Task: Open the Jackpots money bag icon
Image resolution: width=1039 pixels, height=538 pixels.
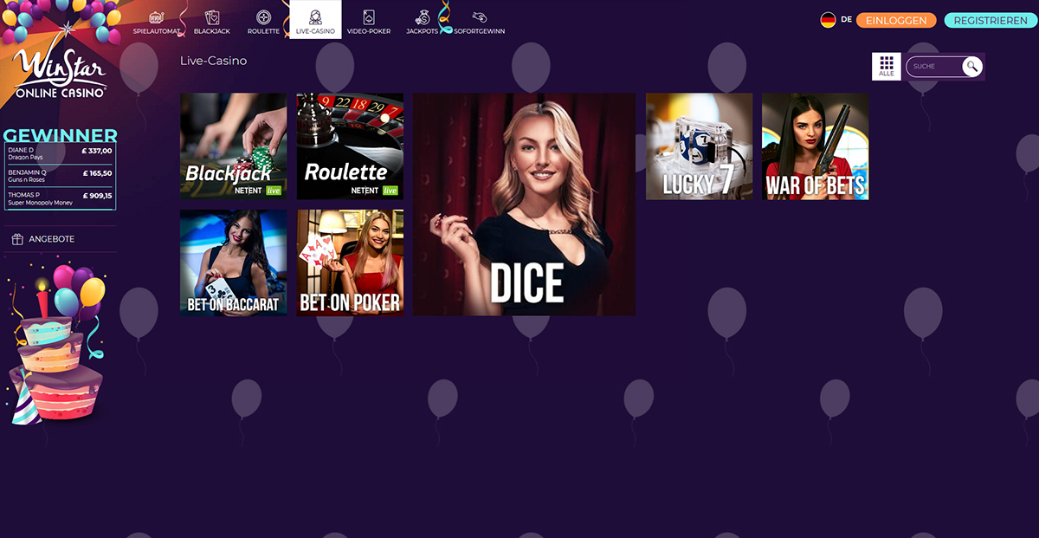Action: pos(423,17)
